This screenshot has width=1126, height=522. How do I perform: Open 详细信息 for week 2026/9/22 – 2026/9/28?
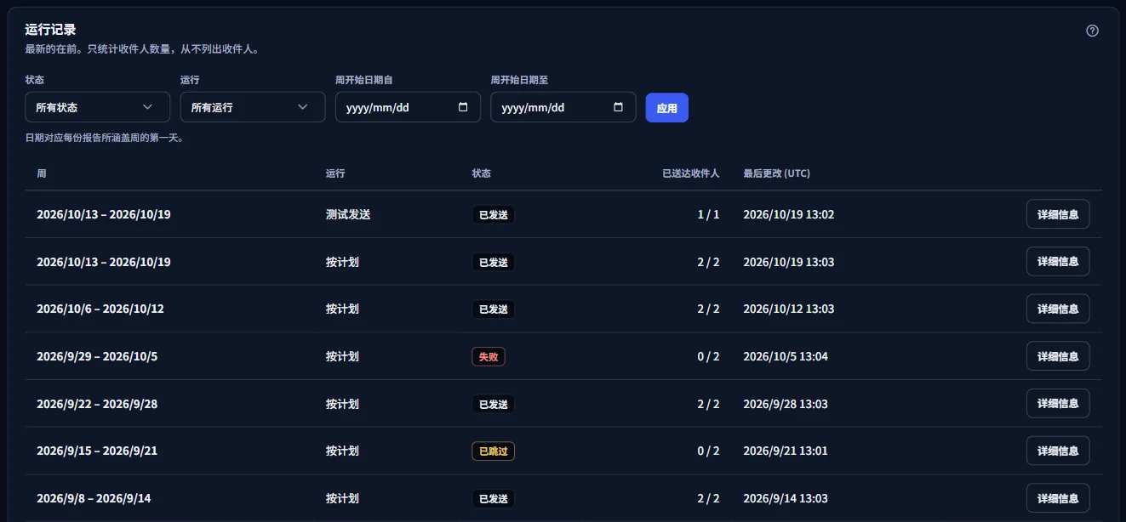(1058, 404)
